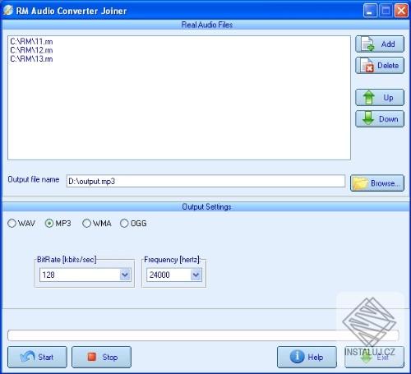This screenshot has width=411, height=374.
Task: Expand the Frequency dropdown showing 24000
Action: coord(196,275)
